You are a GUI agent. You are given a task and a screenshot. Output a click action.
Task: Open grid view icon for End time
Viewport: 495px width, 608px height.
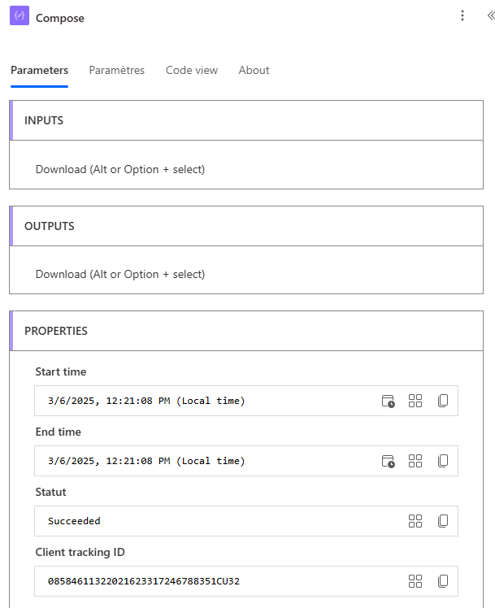click(x=415, y=461)
